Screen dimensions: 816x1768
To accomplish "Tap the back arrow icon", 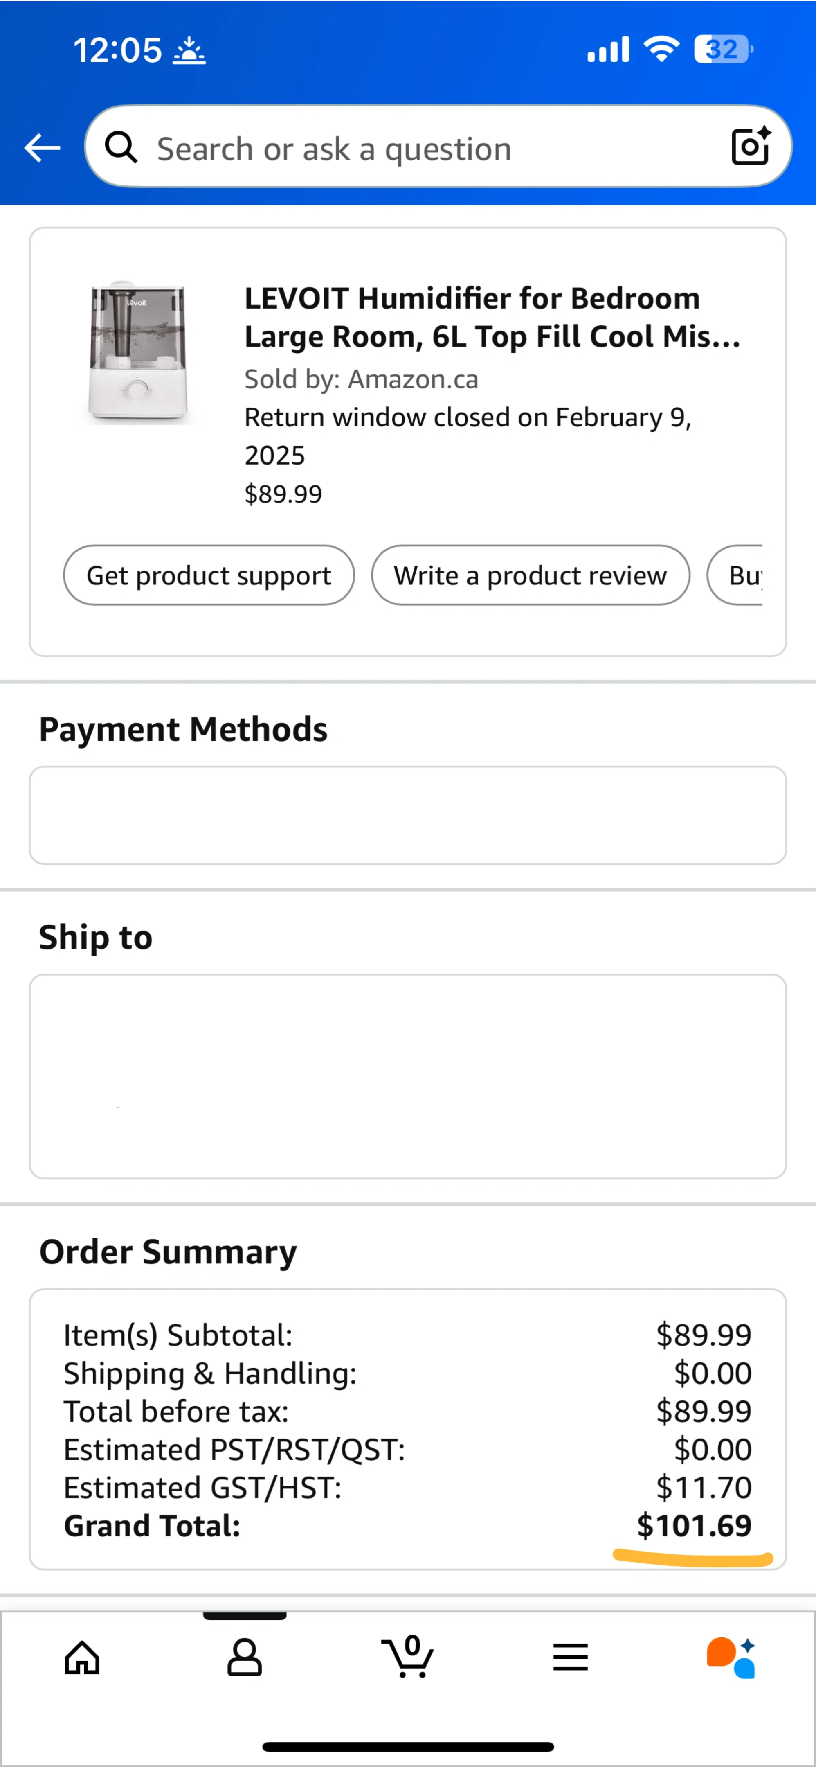I will coord(43,148).
